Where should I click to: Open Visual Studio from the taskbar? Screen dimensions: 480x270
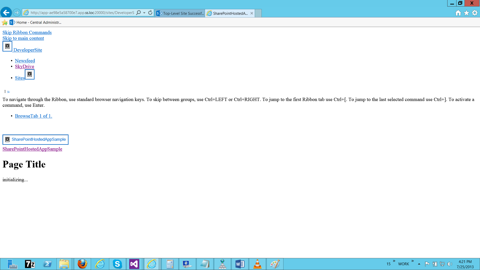[134, 264]
